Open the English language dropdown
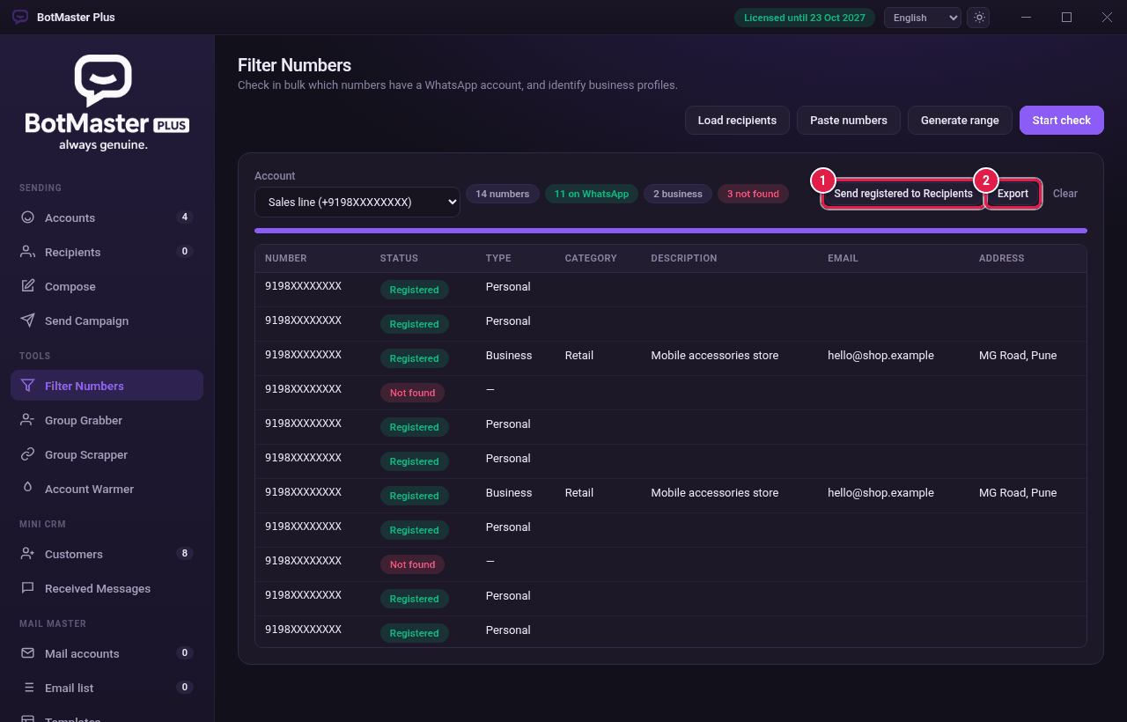This screenshot has width=1127, height=722. [923, 18]
